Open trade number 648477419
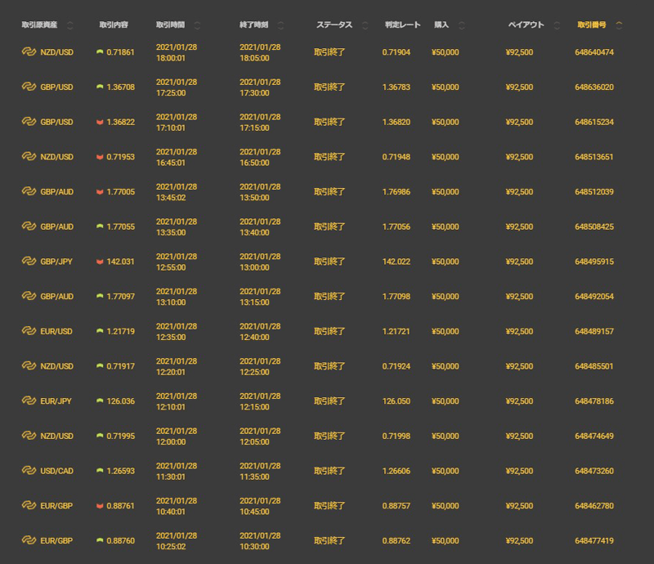The height and width of the screenshot is (564, 654). (x=594, y=540)
